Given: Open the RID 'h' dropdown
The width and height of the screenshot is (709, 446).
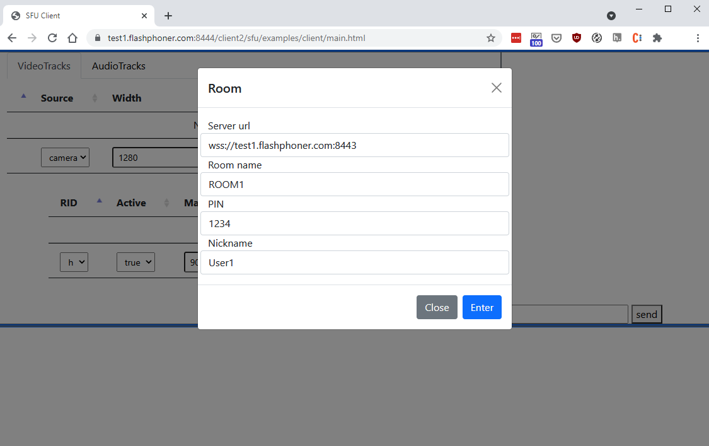Looking at the screenshot, I should [74, 262].
